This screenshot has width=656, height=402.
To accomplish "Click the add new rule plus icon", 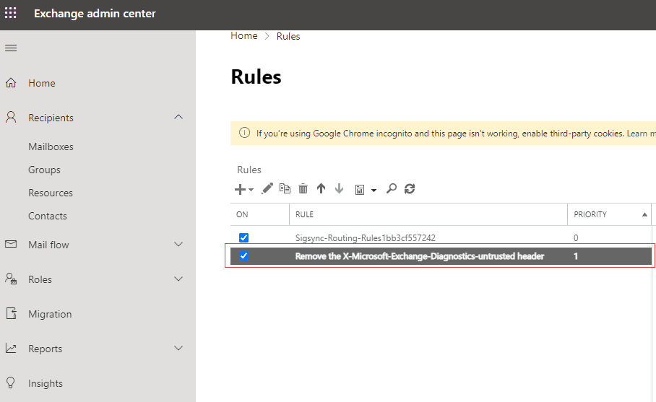I will point(241,189).
